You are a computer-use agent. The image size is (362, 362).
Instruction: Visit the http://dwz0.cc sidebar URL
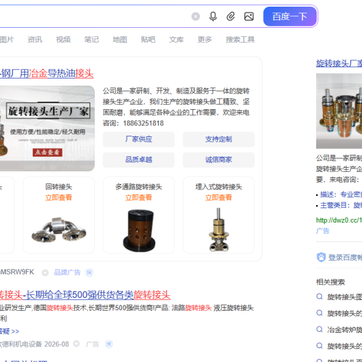pyautogui.click(x=339, y=220)
